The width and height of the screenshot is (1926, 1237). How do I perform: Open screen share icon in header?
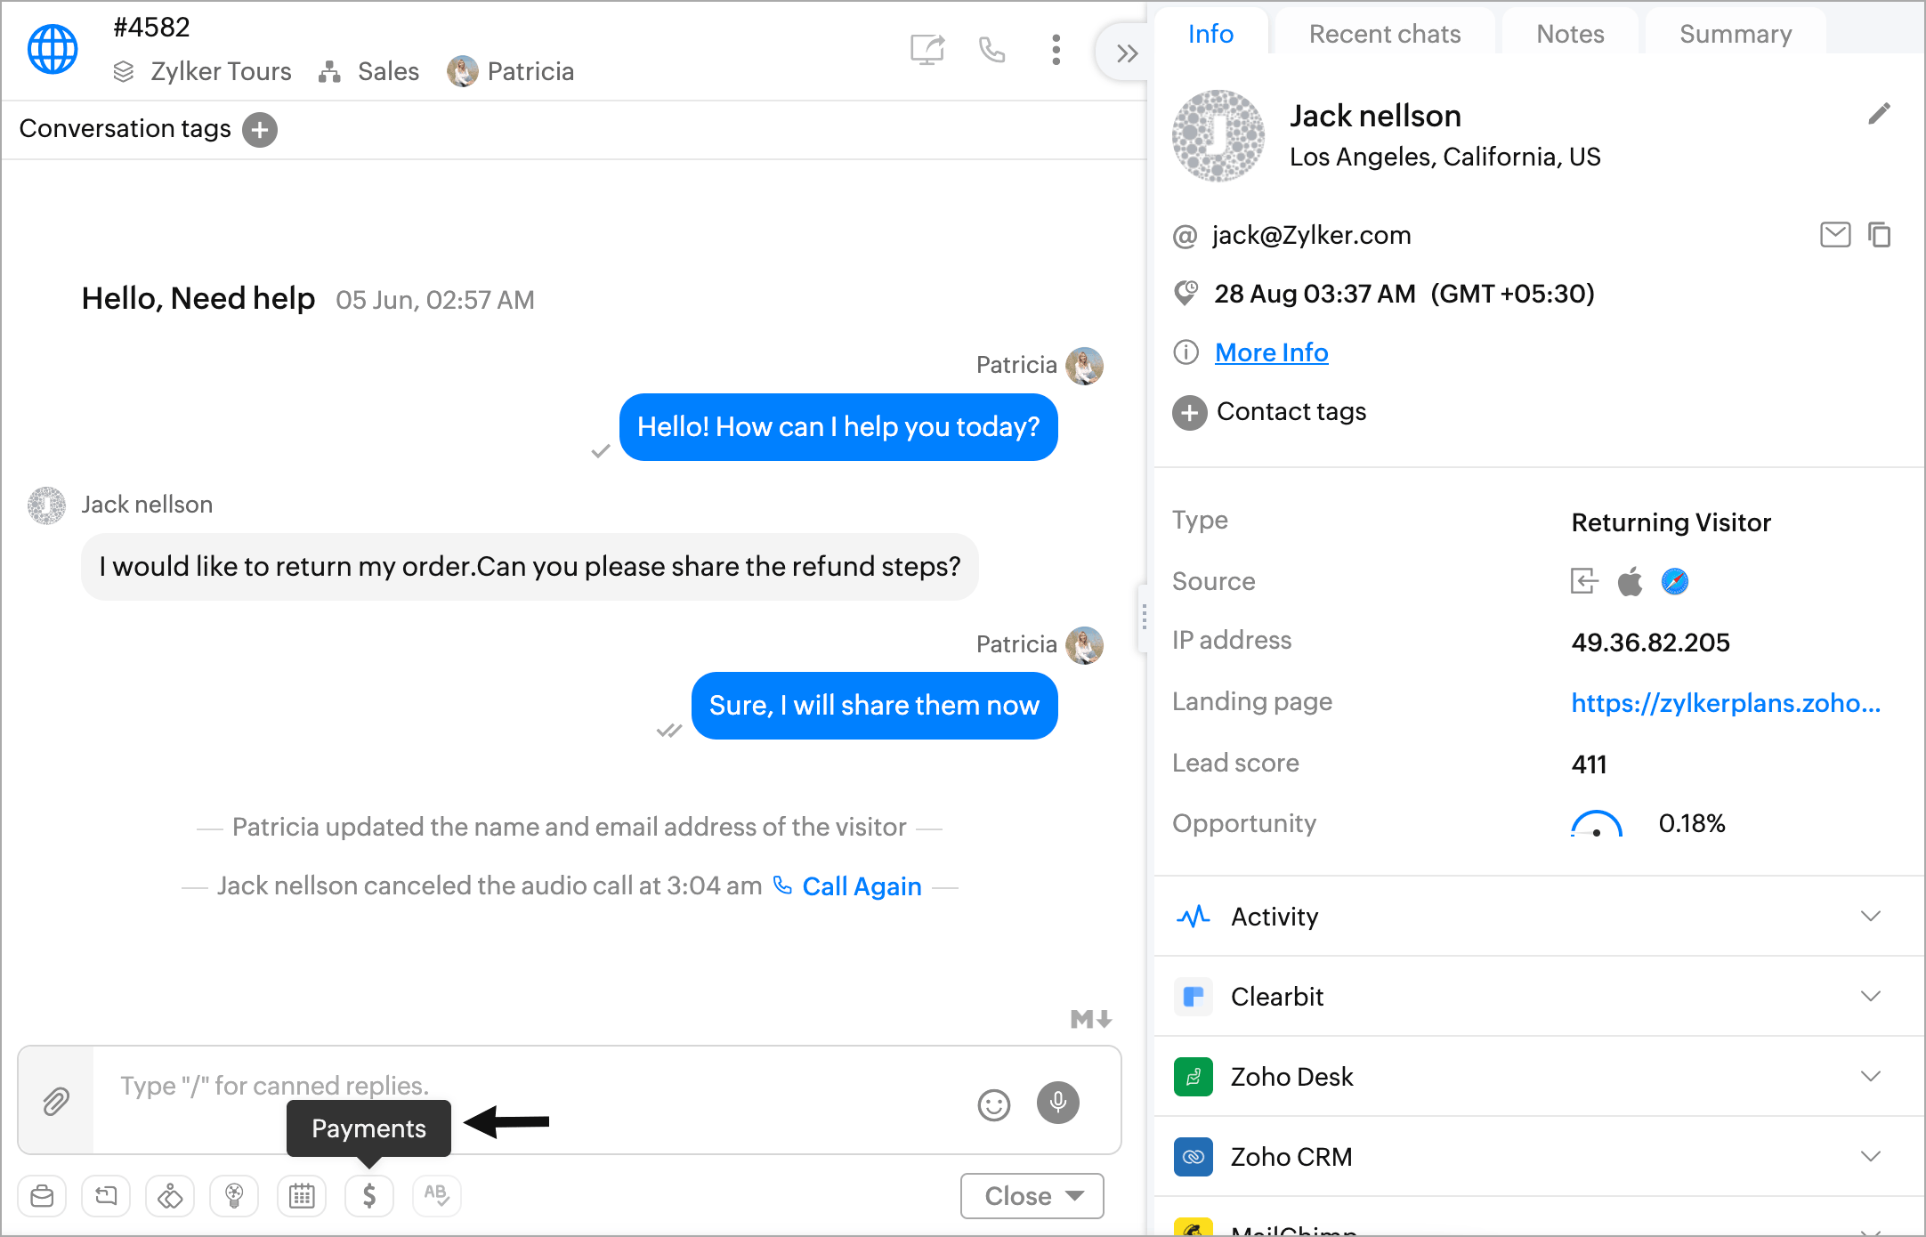[927, 50]
